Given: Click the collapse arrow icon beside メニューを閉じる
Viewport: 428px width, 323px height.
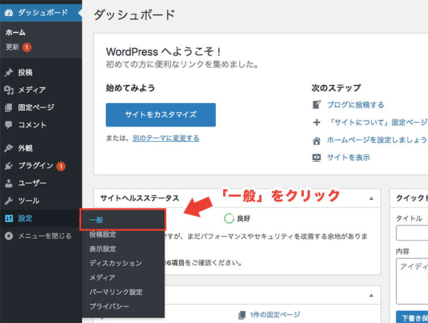Looking at the screenshot, I should [x=9, y=236].
